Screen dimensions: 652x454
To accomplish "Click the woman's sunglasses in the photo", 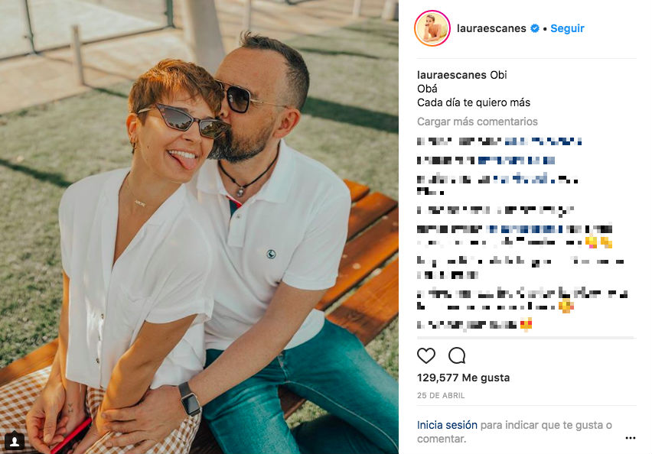I will click(184, 120).
